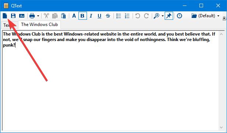Minimize the QText window
227x133 pixels.
[x=184, y=5]
